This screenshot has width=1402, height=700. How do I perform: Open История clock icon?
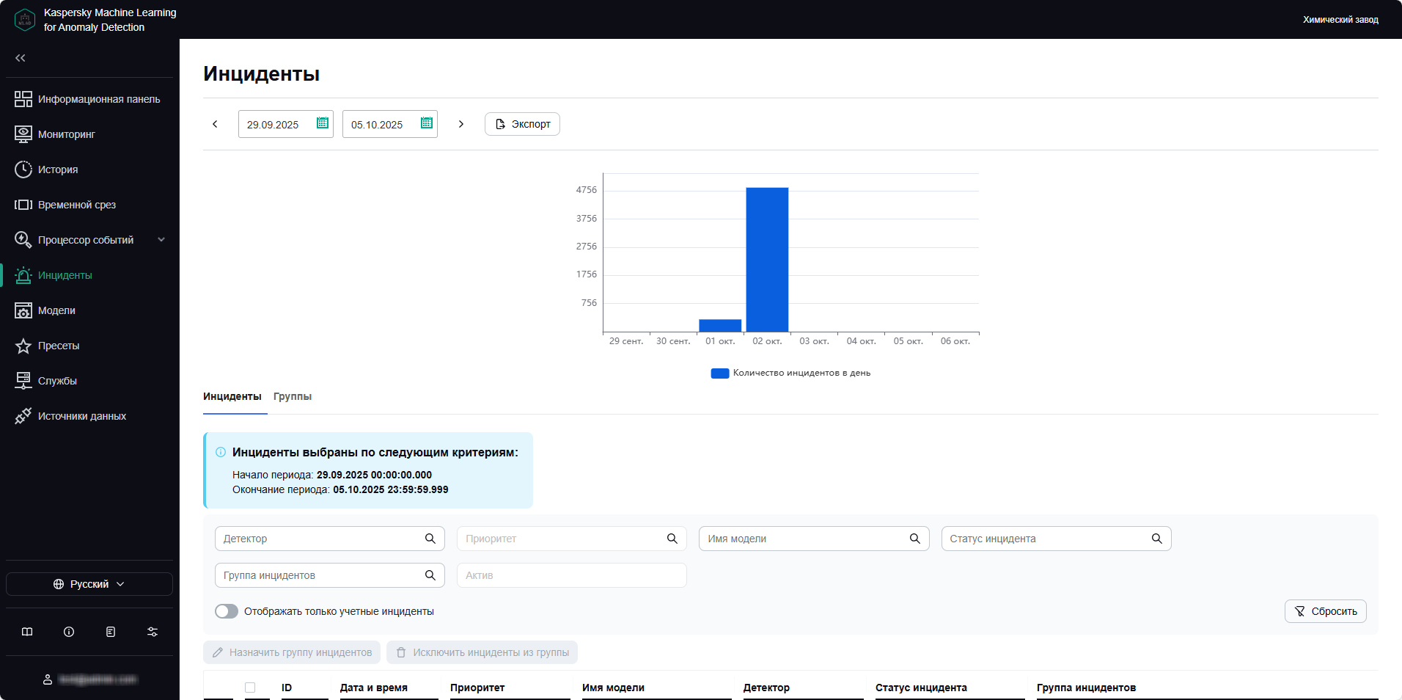[23, 169]
